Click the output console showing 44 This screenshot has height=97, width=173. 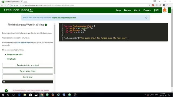(x=28, y=82)
